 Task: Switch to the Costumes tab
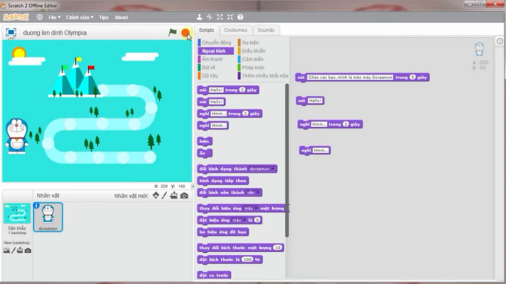point(236,30)
